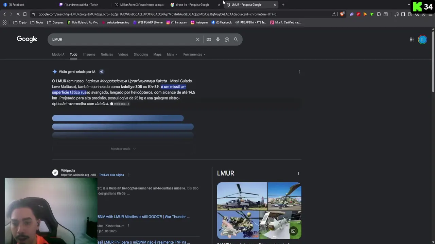Open the LMUR knowledge panel options menu

point(298,173)
